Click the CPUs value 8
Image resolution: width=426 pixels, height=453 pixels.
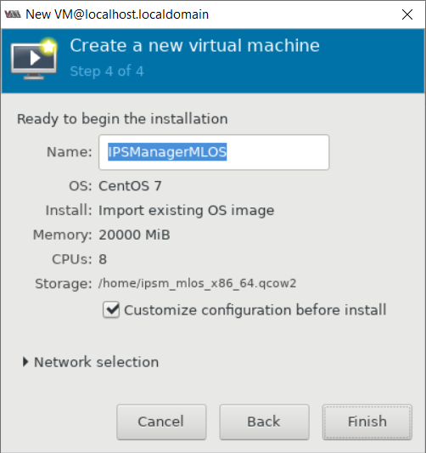(x=103, y=259)
